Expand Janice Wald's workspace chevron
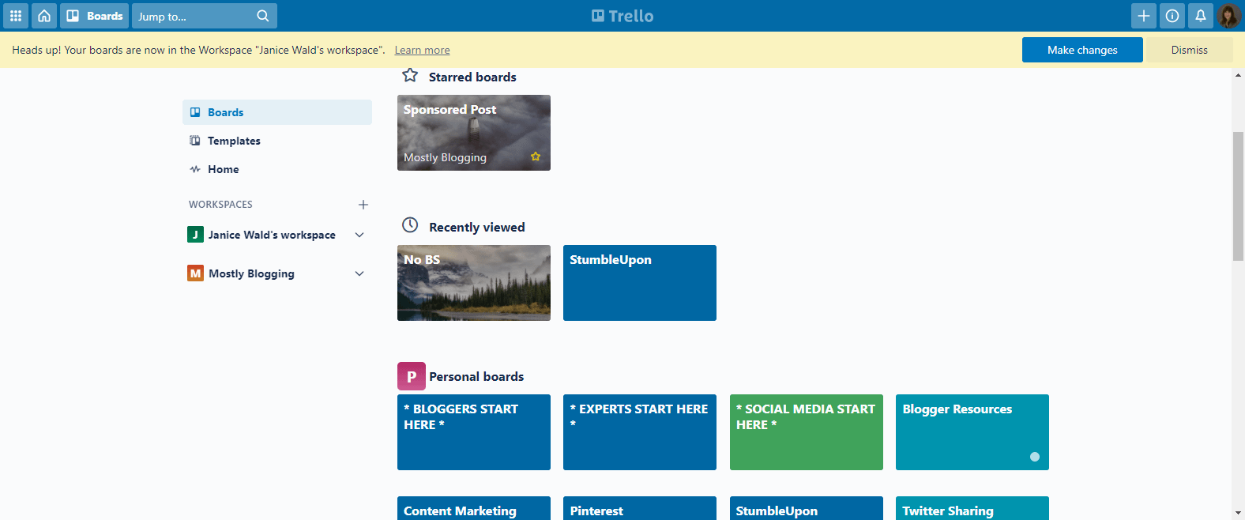The image size is (1245, 520). point(359,235)
